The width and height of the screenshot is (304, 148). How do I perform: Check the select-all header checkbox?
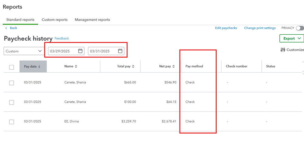pyautogui.click(x=12, y=67)
